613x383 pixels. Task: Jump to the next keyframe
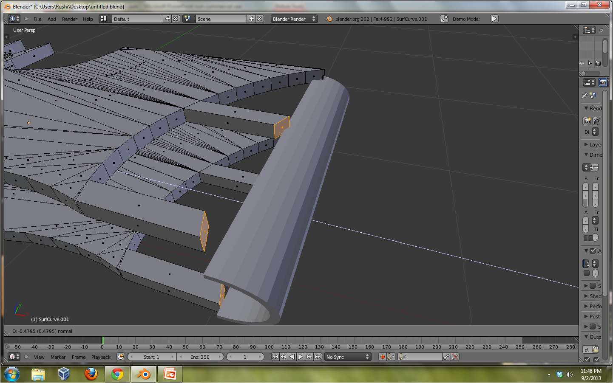(x=309, y=357)
